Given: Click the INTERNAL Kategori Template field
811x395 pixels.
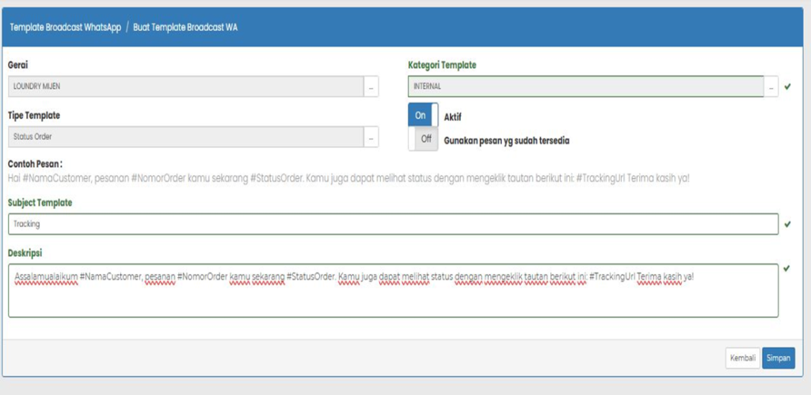Looking at the screenshot, I should pyautogui.click(x=586, y=86).
